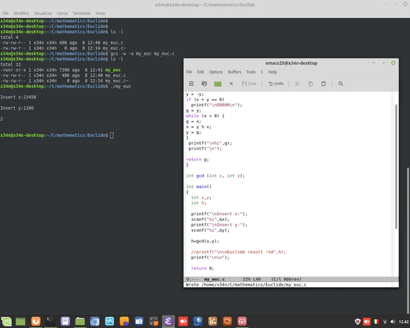410x328 pixels.
Task: Click the Save button in Emacs toolbar
Action: click(249, 84)
